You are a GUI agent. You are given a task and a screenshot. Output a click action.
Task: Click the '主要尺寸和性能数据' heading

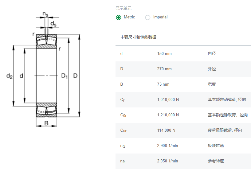[x=138, y=37]
